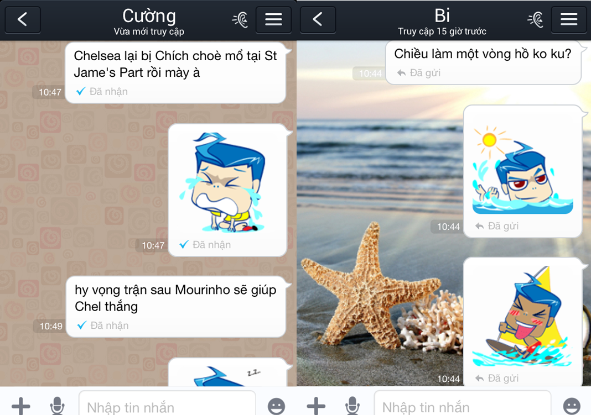Go back from the Bi chat

[318, 19]
